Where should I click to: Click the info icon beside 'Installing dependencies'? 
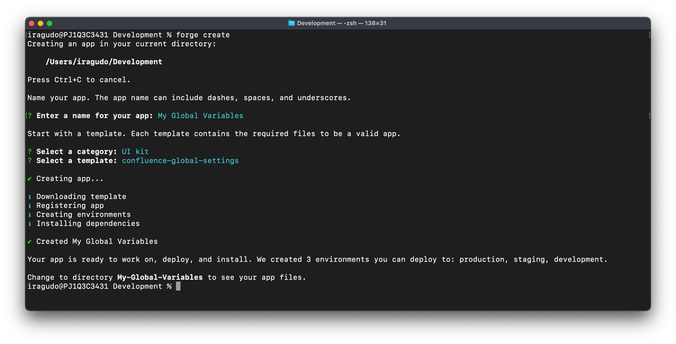pyautogui.click(x=30, y=224)
